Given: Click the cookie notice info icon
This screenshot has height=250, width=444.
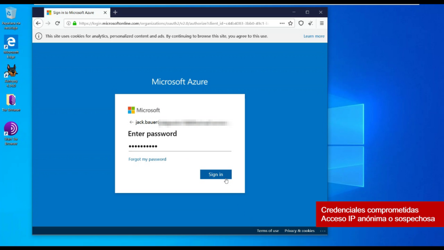Looking at the screenshot, I should (39, 36).
